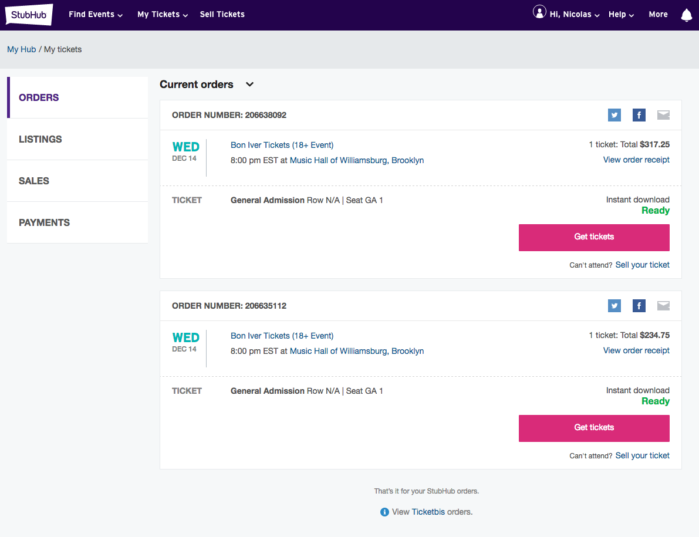The image size is (699, 537).
Task: Email order 206635112 using the envelope icon
Action: click(x=663, y=306)
